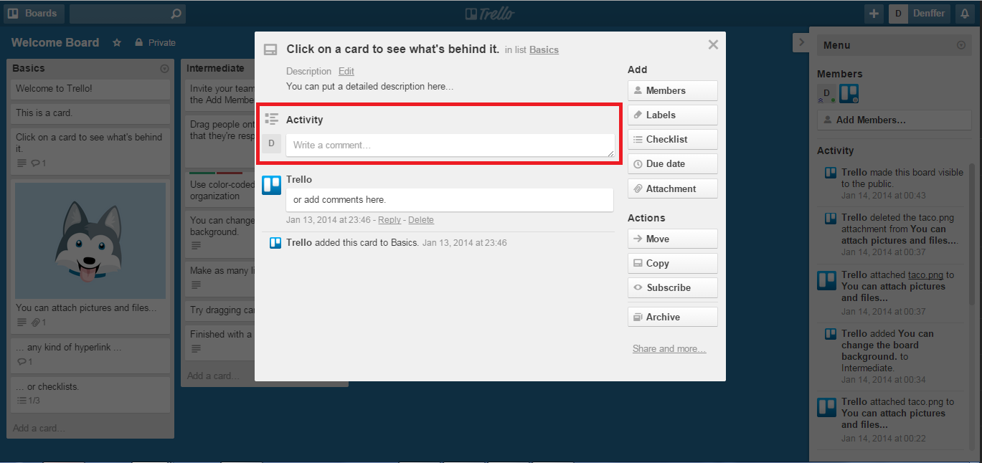Delete the Trello comment
This screenshot has height=463, width=982.
pyautogui.click(x=421, y=220)
